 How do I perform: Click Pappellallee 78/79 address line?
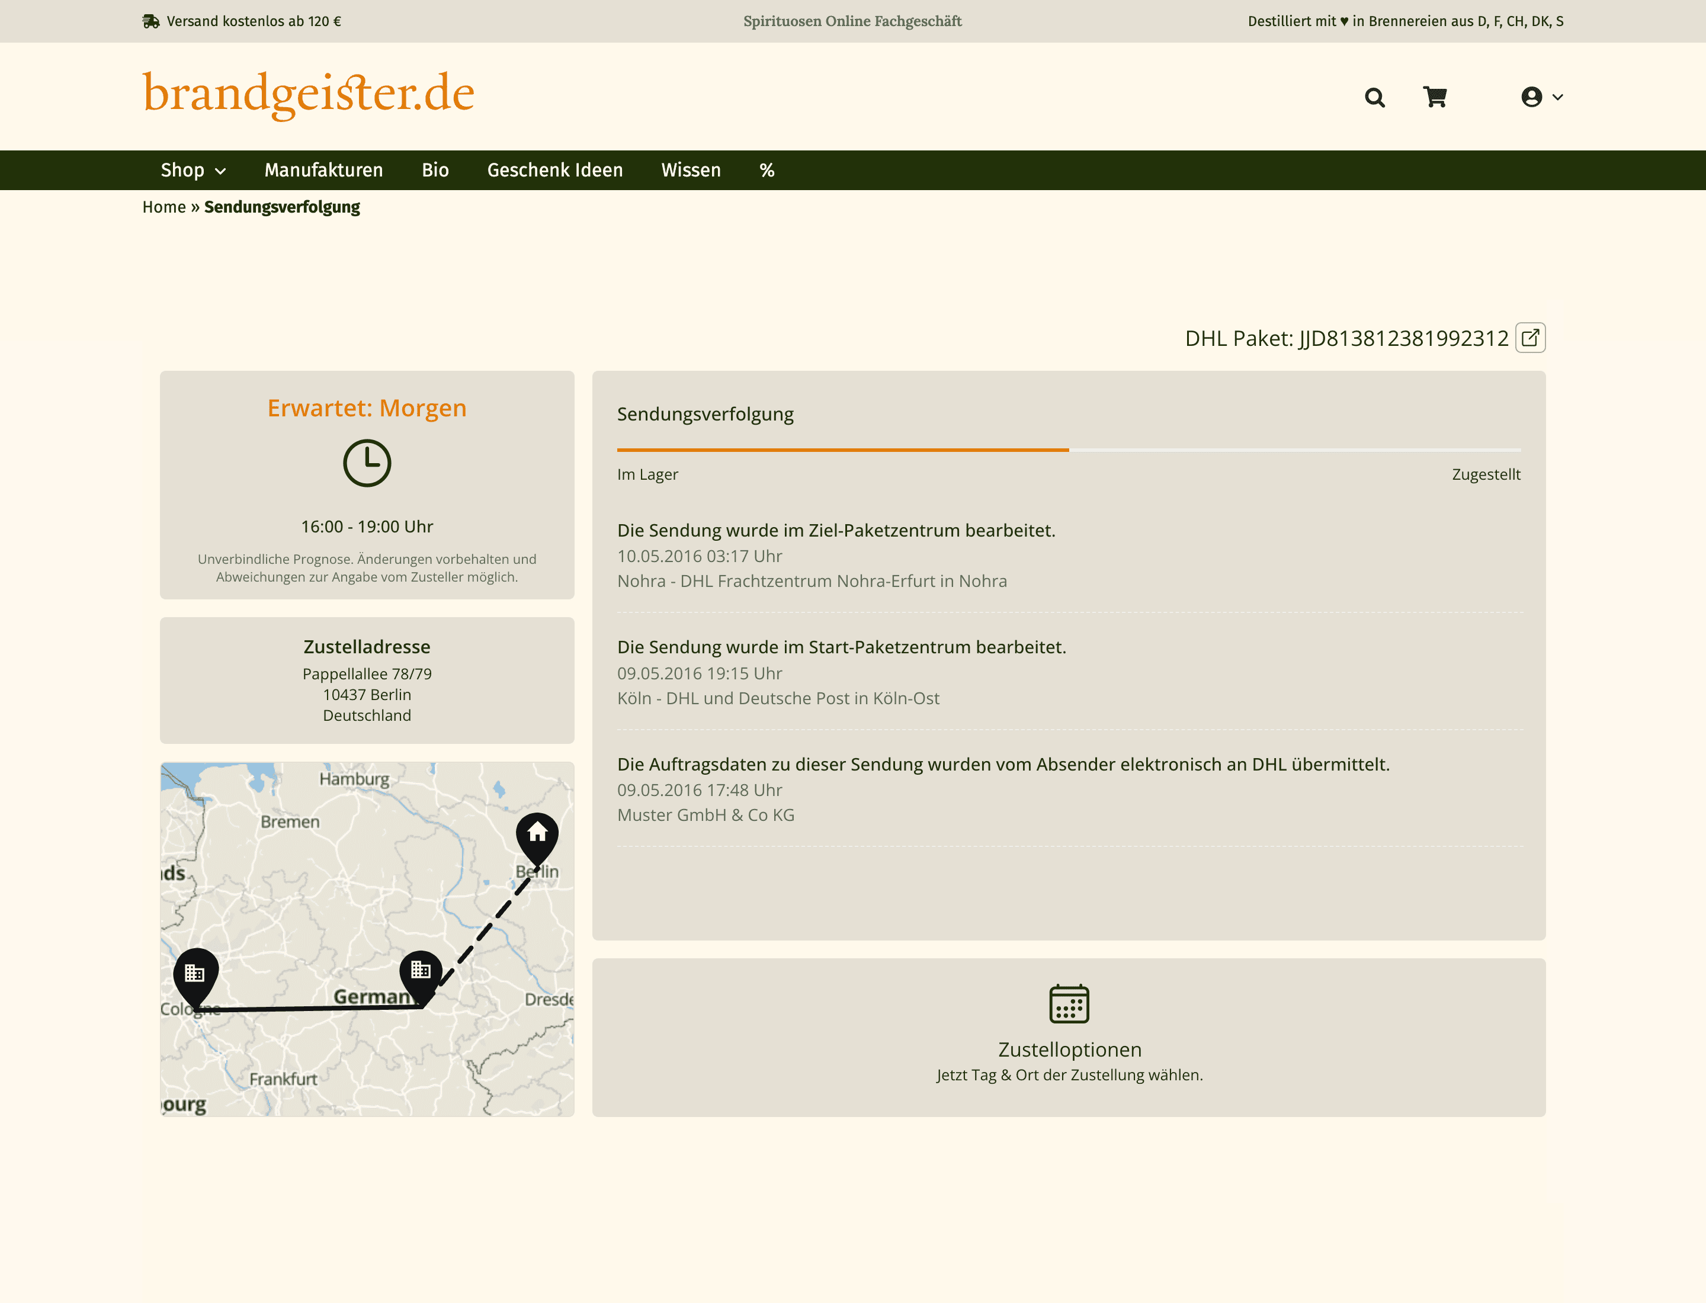pos(367,674)
